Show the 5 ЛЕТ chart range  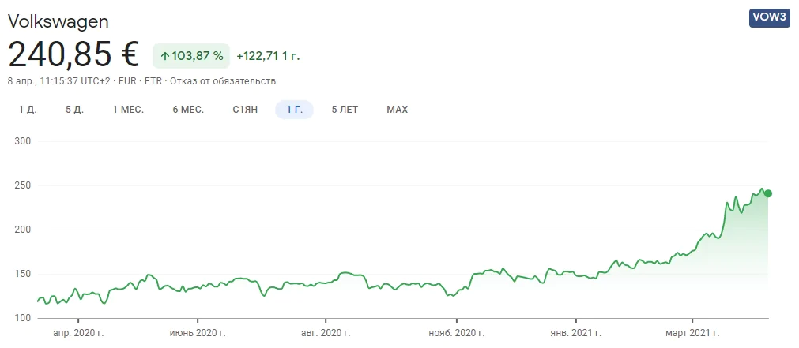pyautogui.click(x=345, y=110)
